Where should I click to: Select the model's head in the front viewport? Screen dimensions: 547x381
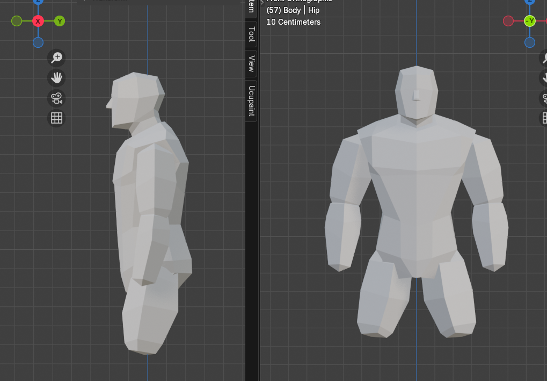coord(417,92)
